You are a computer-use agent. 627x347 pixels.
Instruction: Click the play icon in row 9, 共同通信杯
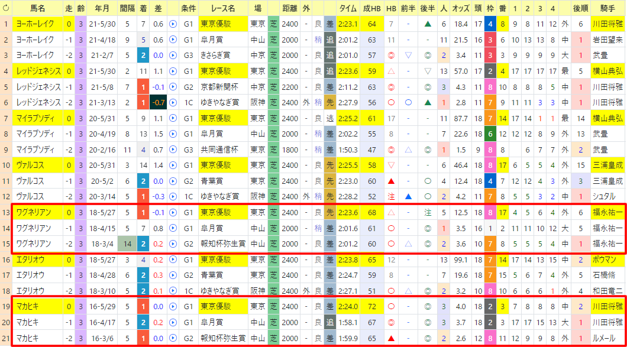(x=173, y=150)
